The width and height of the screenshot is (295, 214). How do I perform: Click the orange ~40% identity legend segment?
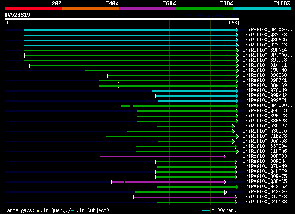[x=90, y=8]
